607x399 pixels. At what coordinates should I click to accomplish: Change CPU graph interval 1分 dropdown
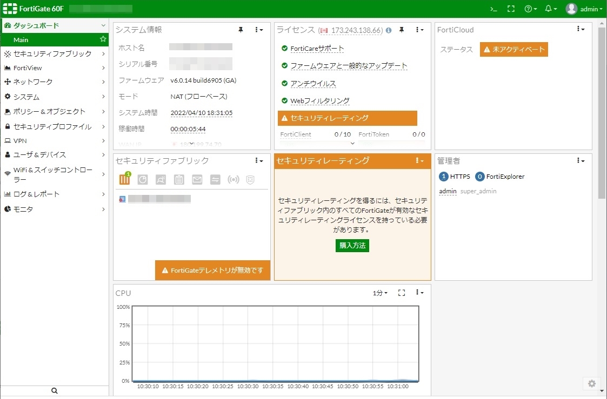point(380,293)
